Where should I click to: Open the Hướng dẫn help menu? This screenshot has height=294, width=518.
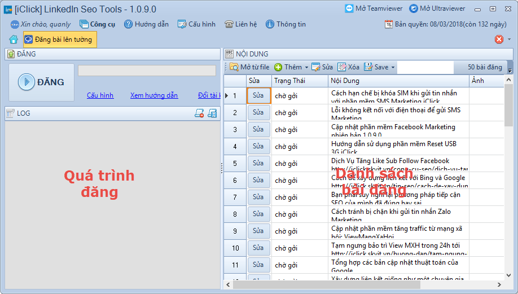[146, 24]
